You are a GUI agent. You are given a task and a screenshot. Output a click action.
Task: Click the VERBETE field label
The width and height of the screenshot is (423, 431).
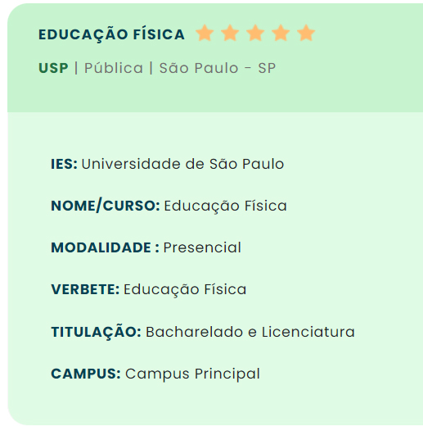(x=85, y=289)
